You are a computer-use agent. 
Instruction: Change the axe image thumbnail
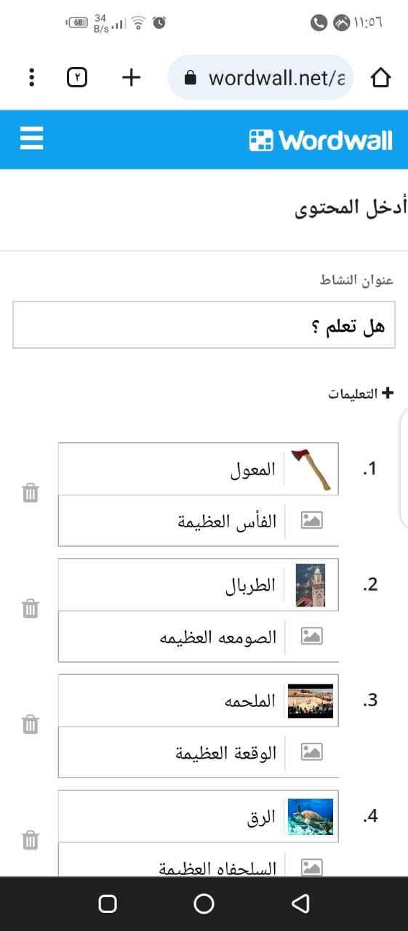tap(311, 469)
